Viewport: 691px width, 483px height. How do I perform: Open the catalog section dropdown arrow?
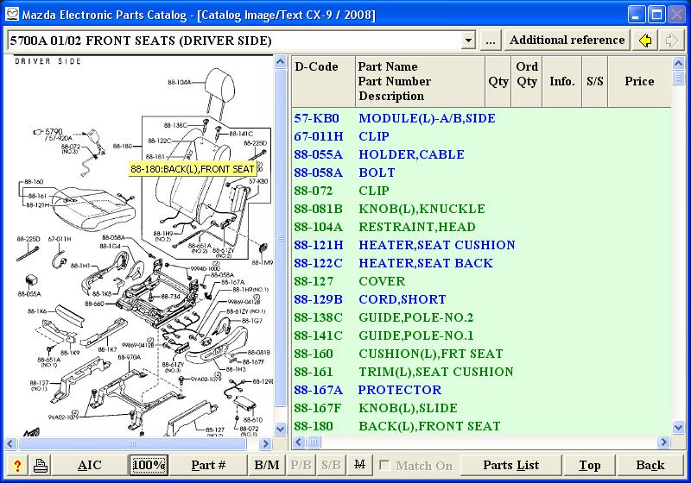click(468, 41)
